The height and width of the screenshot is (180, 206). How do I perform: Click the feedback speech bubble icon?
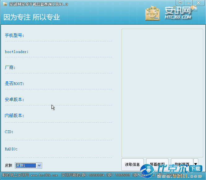(181, 3)
